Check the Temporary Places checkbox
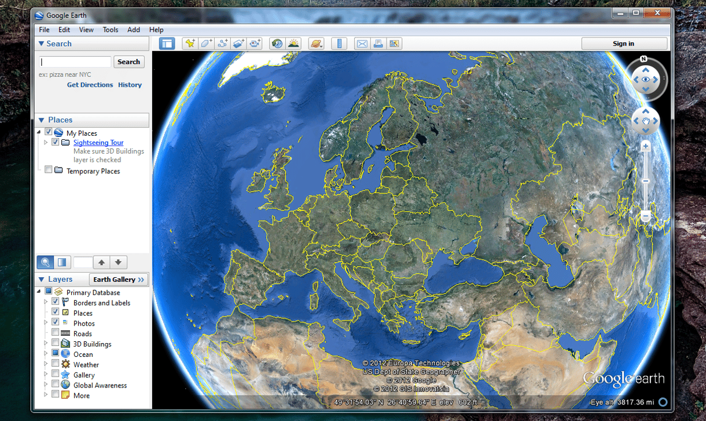Screen dimensions: 706x421 tap(49, 170)
